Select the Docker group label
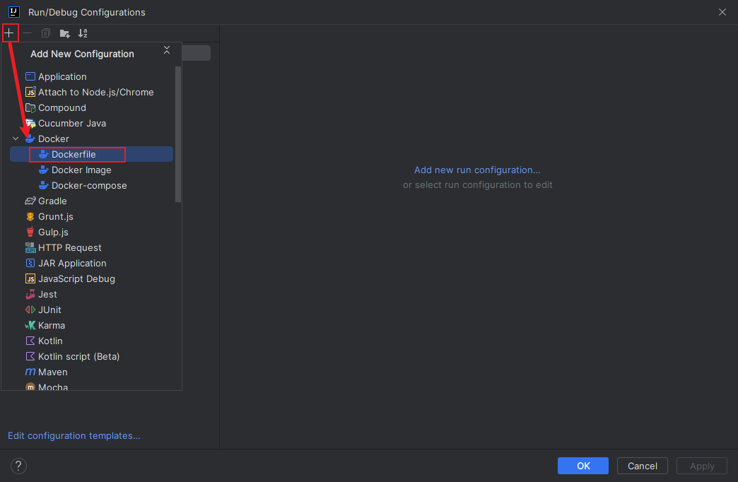Screen dimensions: 738x482 pyautogui.click(x=54, y=139)
